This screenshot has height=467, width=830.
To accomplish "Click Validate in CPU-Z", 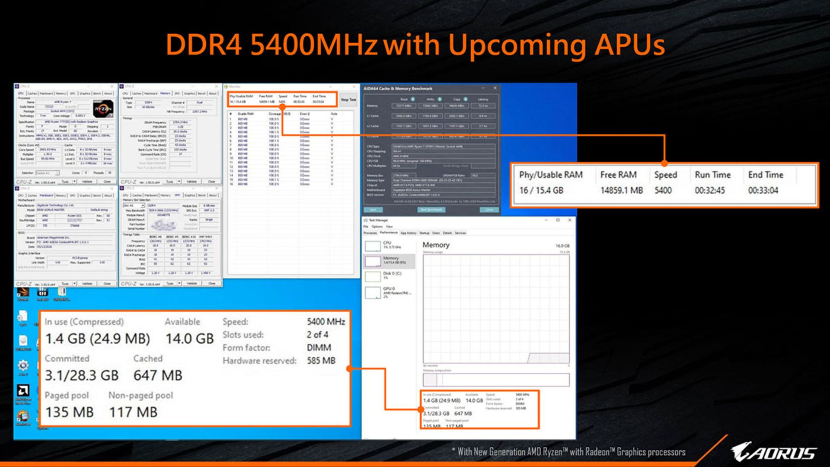I will pos(86,182).
